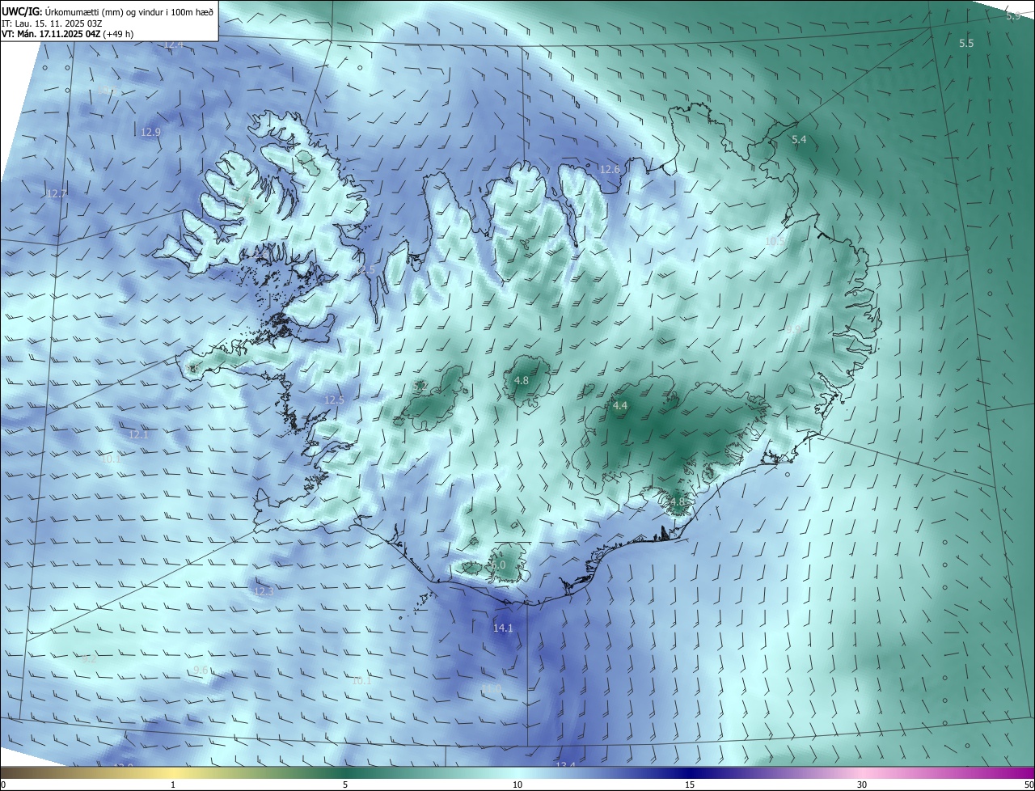Click the 12.4 value label
Image resolution: width=1035 pixels, height=791 pixels.
tap(173, 44)
